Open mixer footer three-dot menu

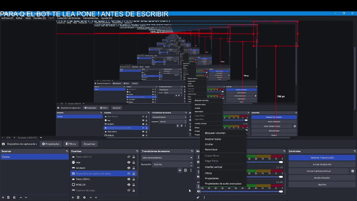[x=204, y=197]
